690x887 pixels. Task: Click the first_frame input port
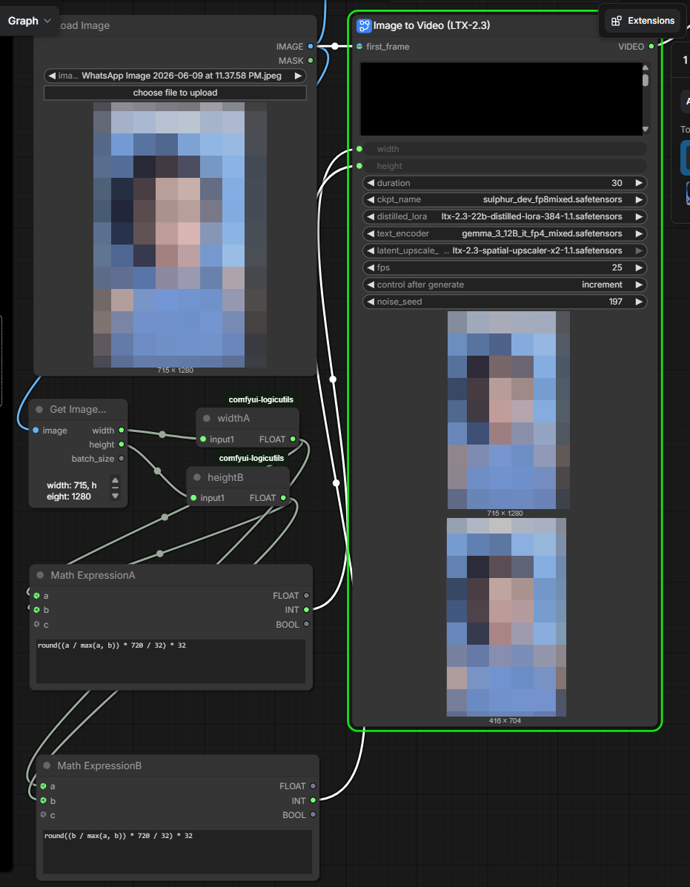pos(359,47)
